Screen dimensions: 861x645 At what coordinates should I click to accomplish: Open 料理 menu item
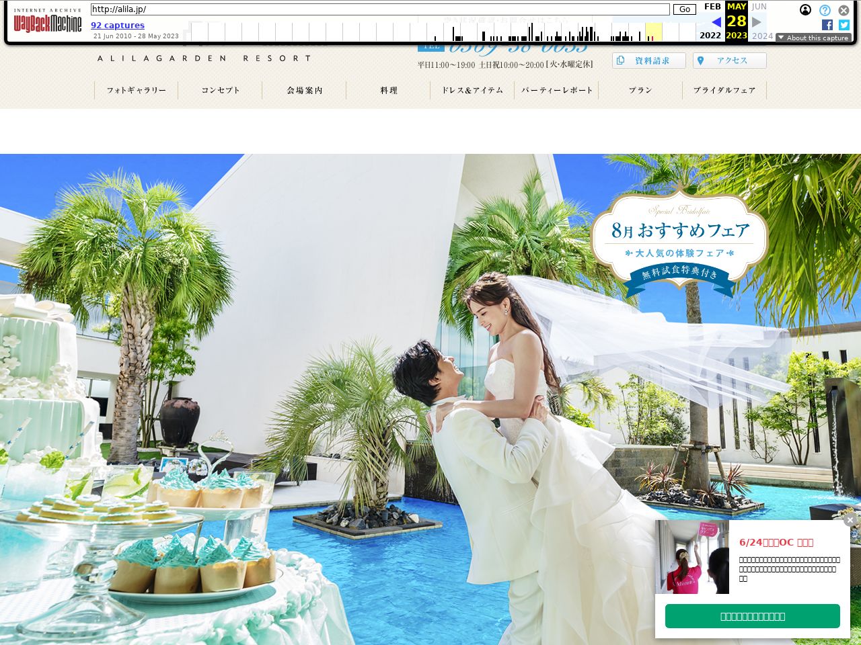[x=389, y=90]
